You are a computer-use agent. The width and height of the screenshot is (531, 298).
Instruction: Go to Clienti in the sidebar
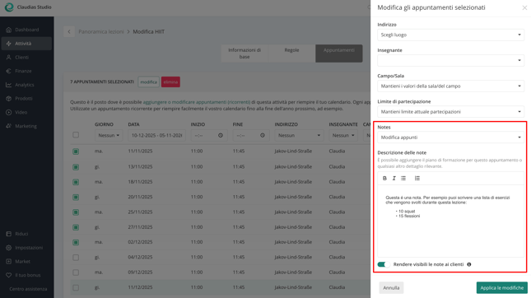(x=26, y=58)
